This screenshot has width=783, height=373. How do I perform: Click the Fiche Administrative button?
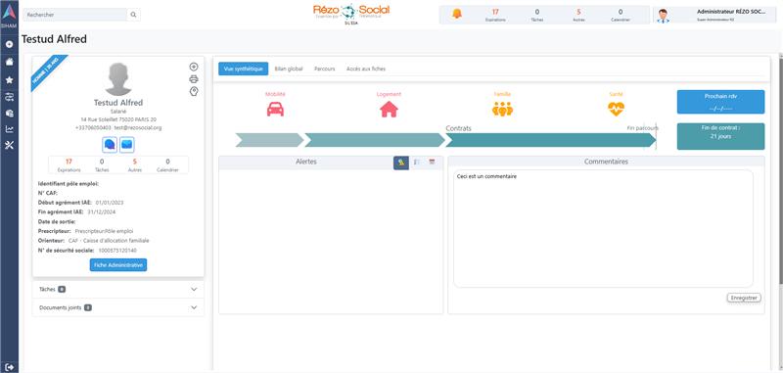[118, 264]
